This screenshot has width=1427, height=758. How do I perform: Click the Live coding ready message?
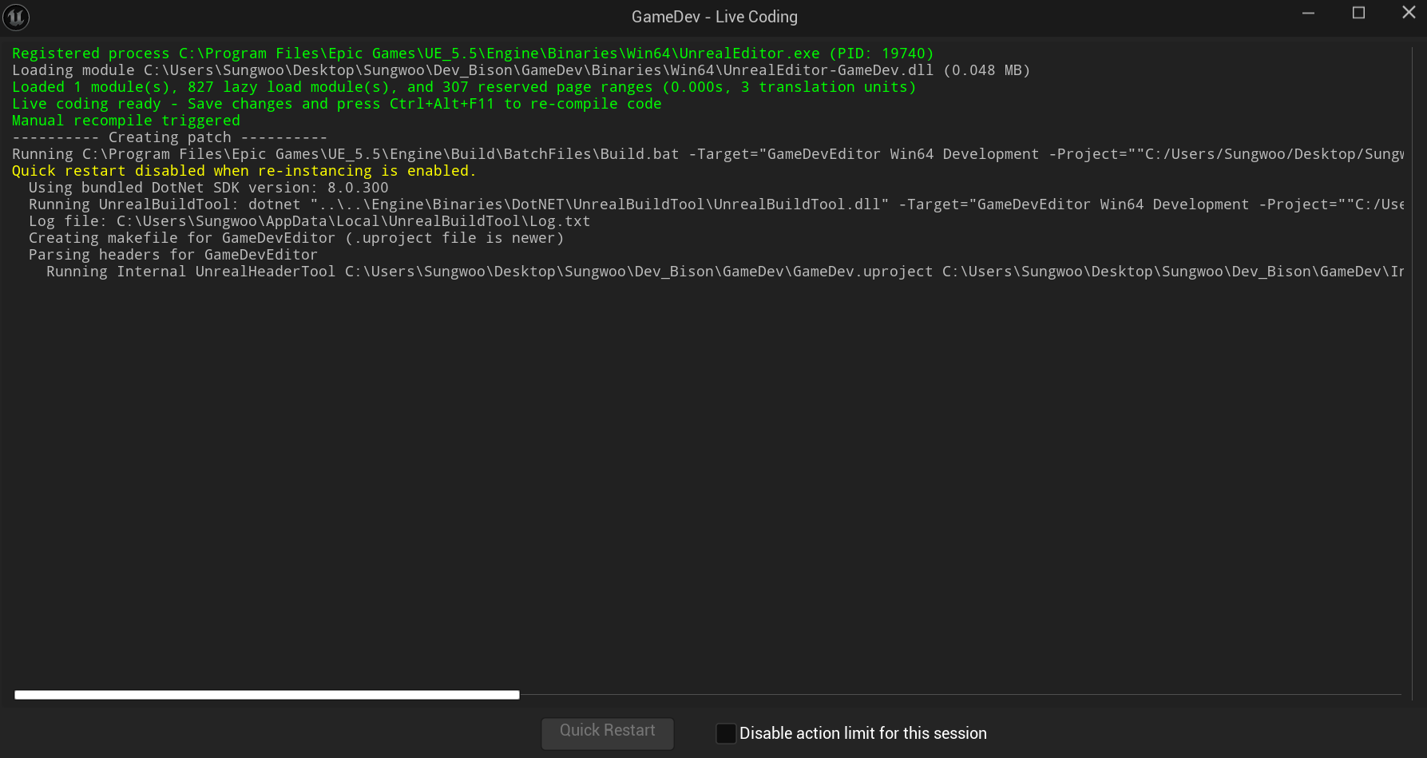coord(336,104)
